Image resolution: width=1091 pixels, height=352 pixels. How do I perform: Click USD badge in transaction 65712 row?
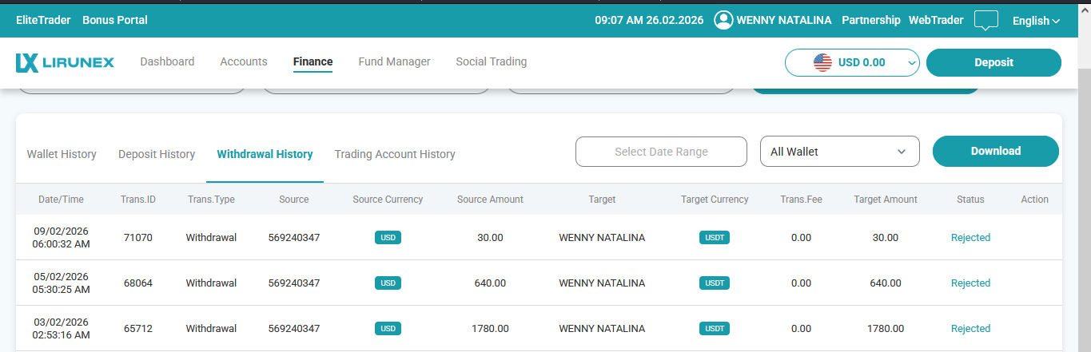pos(388,329)
